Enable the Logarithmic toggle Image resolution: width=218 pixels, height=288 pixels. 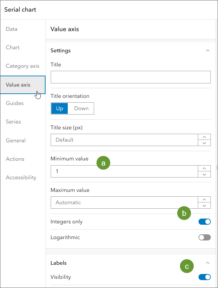click(204, 237)
